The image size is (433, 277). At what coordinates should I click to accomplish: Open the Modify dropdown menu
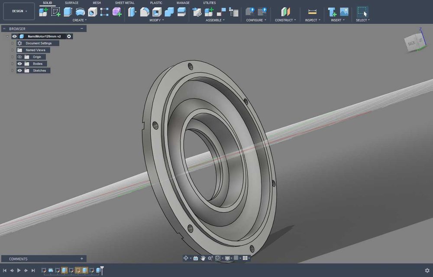(157, 20)
